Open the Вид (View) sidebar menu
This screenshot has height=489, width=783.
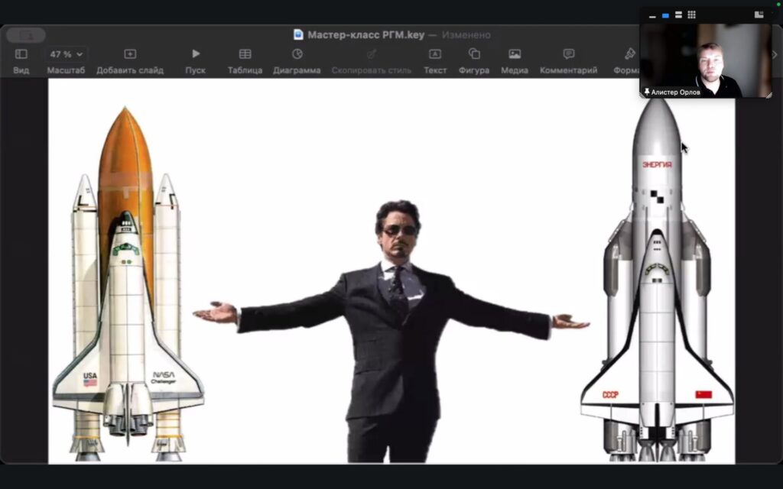click(x=21, y=54)
